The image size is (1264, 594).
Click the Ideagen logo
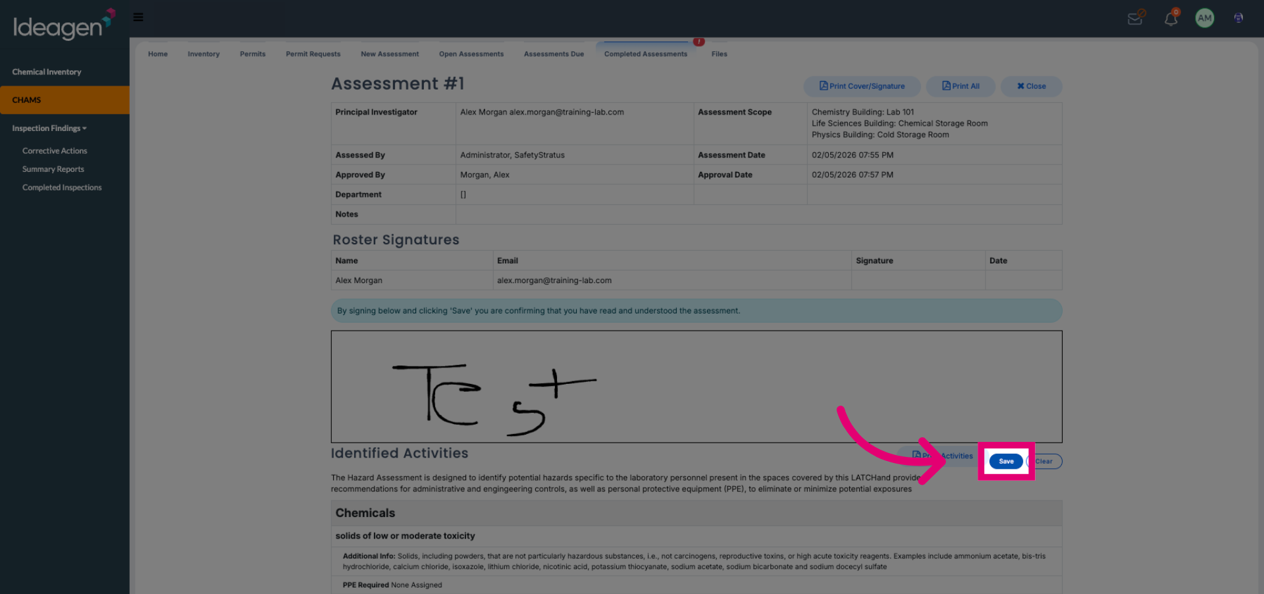pyautogui.click(x=64, y=24)
